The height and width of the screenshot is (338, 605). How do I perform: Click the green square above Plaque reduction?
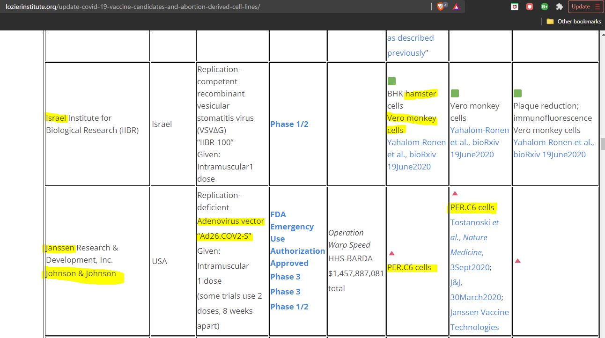tap(518, 94)
